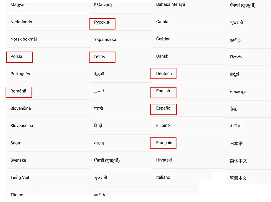Select the Nederlands language entry
This screenshot has width=271, height=202.
click(21, 22)
